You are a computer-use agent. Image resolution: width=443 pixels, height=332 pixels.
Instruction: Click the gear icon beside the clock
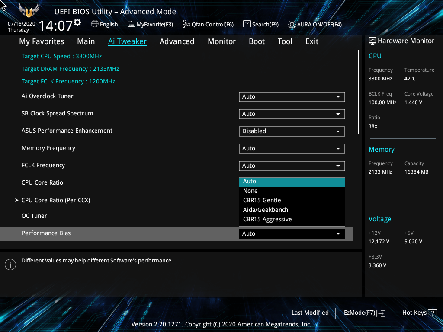pos(77,22)
